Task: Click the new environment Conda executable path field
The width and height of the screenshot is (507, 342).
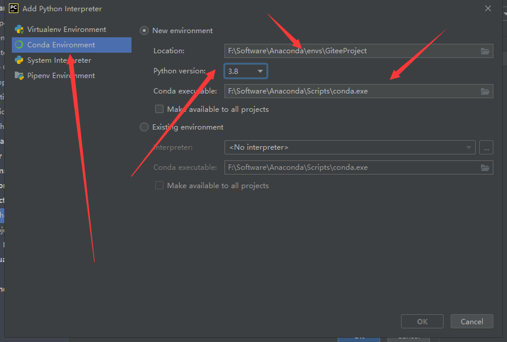Action: click(x=358, y=91)
